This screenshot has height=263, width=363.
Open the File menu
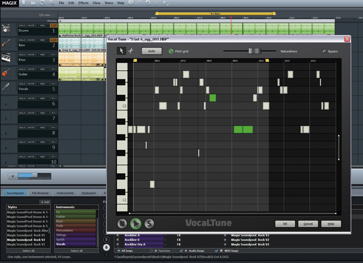(x=61, y=3)
